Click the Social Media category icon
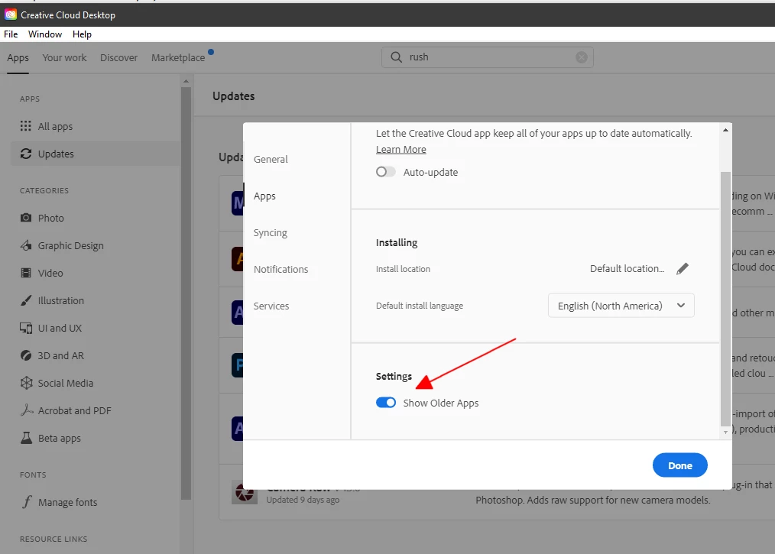This screenshot has width=775, height=554. pyautogui.click(x=26, y=383)
